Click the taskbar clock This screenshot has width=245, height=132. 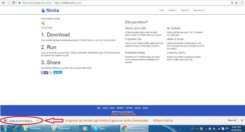pos(236,128)
